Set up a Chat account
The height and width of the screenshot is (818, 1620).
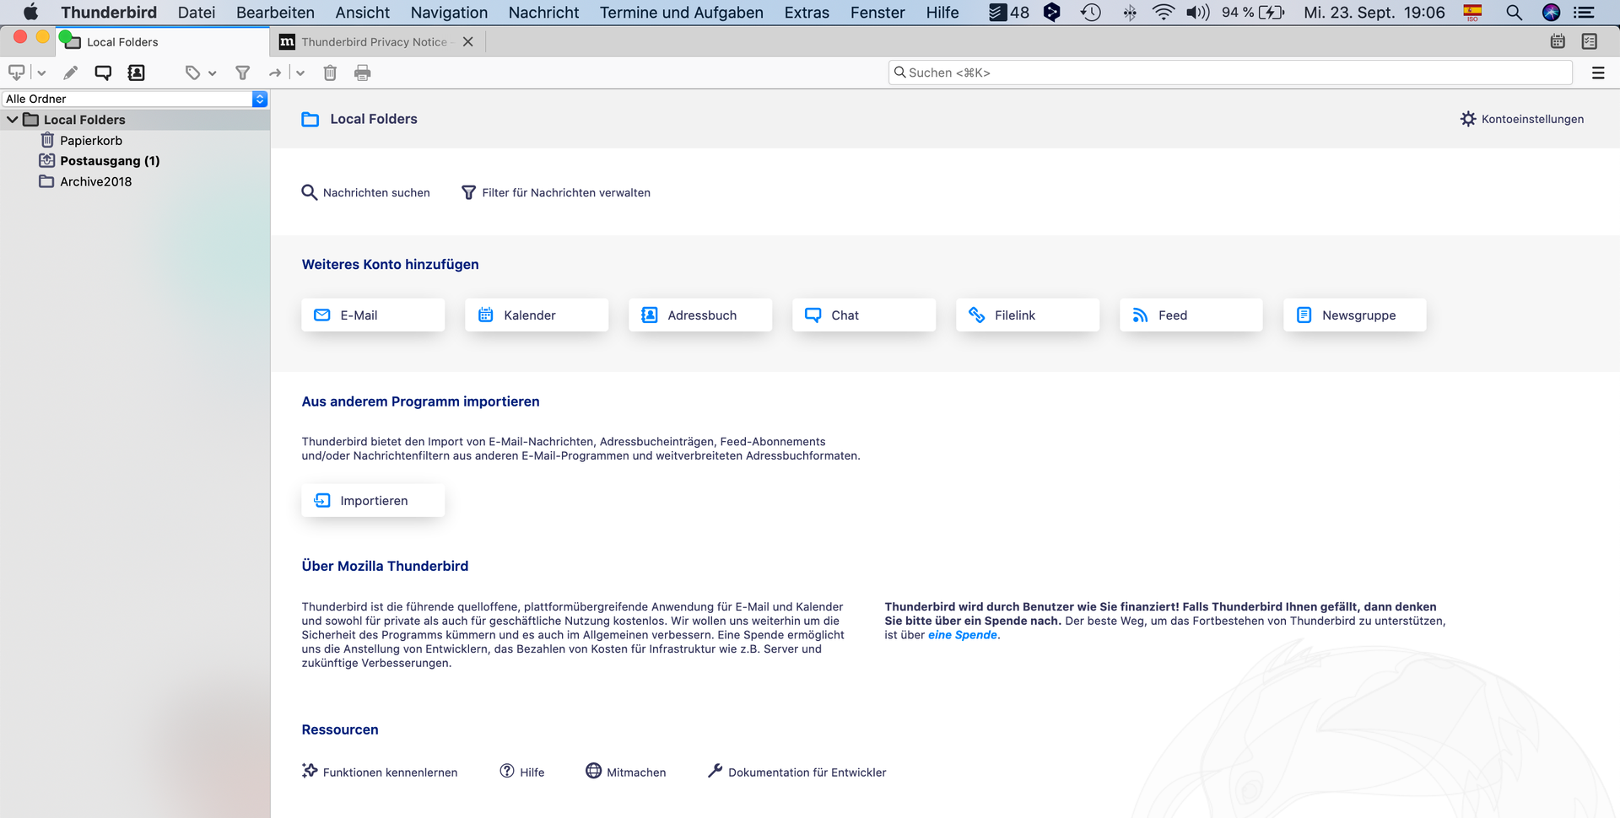[864, 315]
